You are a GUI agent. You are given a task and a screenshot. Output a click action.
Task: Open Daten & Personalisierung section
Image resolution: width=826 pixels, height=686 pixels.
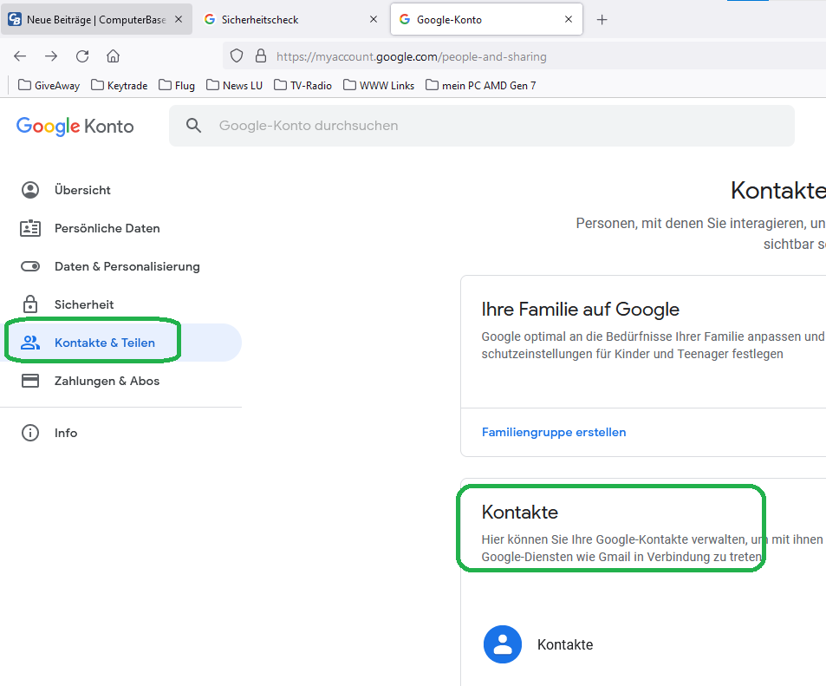127,266
